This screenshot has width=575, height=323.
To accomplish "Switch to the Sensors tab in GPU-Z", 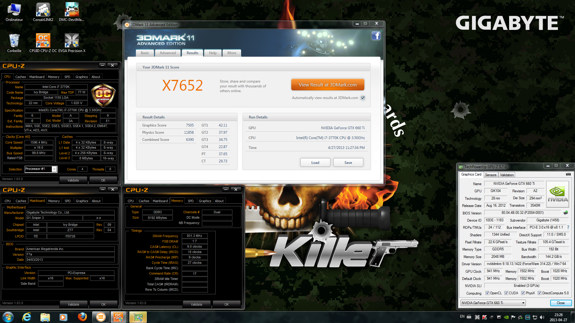I will click(491, 175).
